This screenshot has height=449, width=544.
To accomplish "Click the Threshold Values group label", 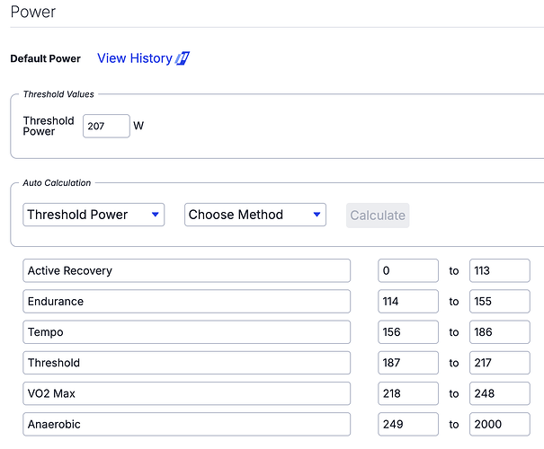I will pyautogui.click(x=58, y=94).
